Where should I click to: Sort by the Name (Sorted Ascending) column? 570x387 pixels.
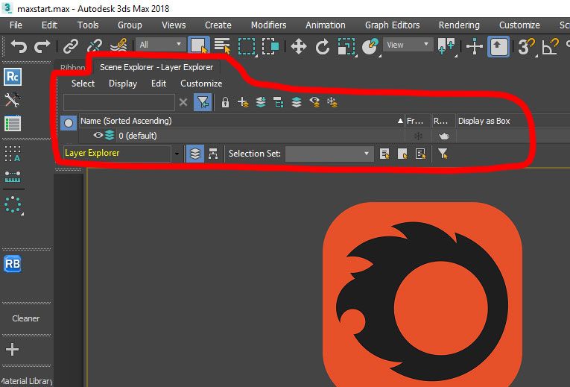click(241, 121)
